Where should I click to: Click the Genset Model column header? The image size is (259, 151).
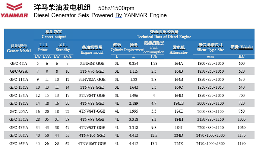pyautogui.click(x=19, y=48)
